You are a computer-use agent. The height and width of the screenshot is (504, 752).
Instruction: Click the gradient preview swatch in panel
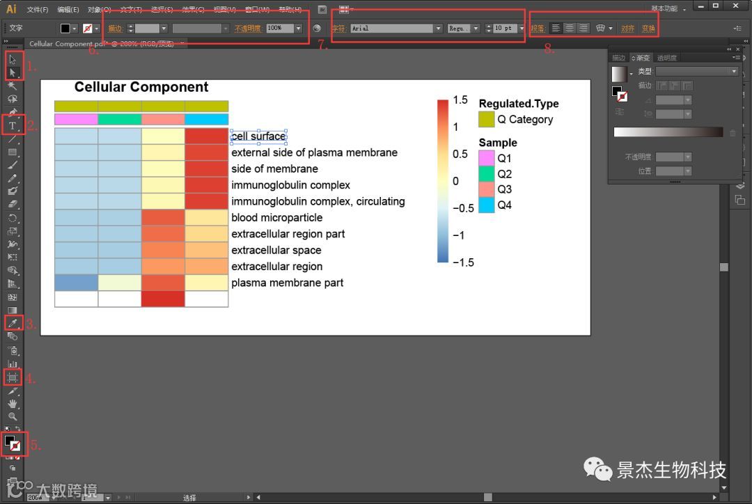coord(619,74)
